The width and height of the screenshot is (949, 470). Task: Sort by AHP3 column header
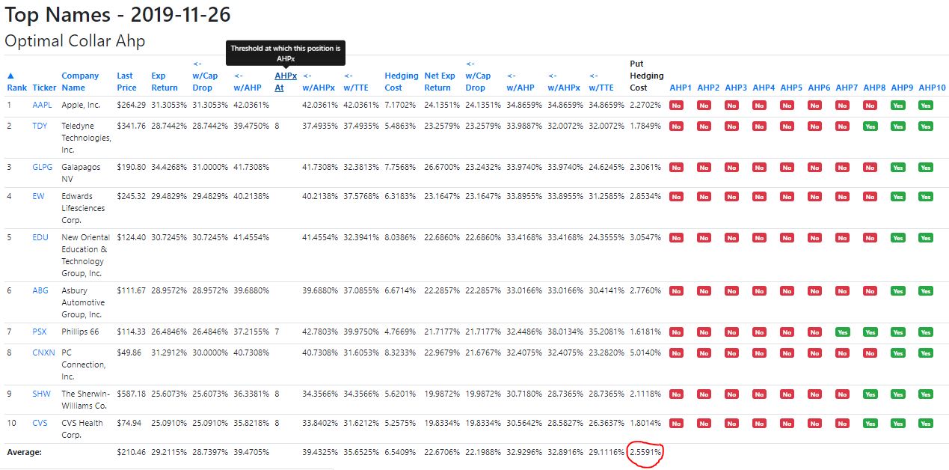coord(736,88)
